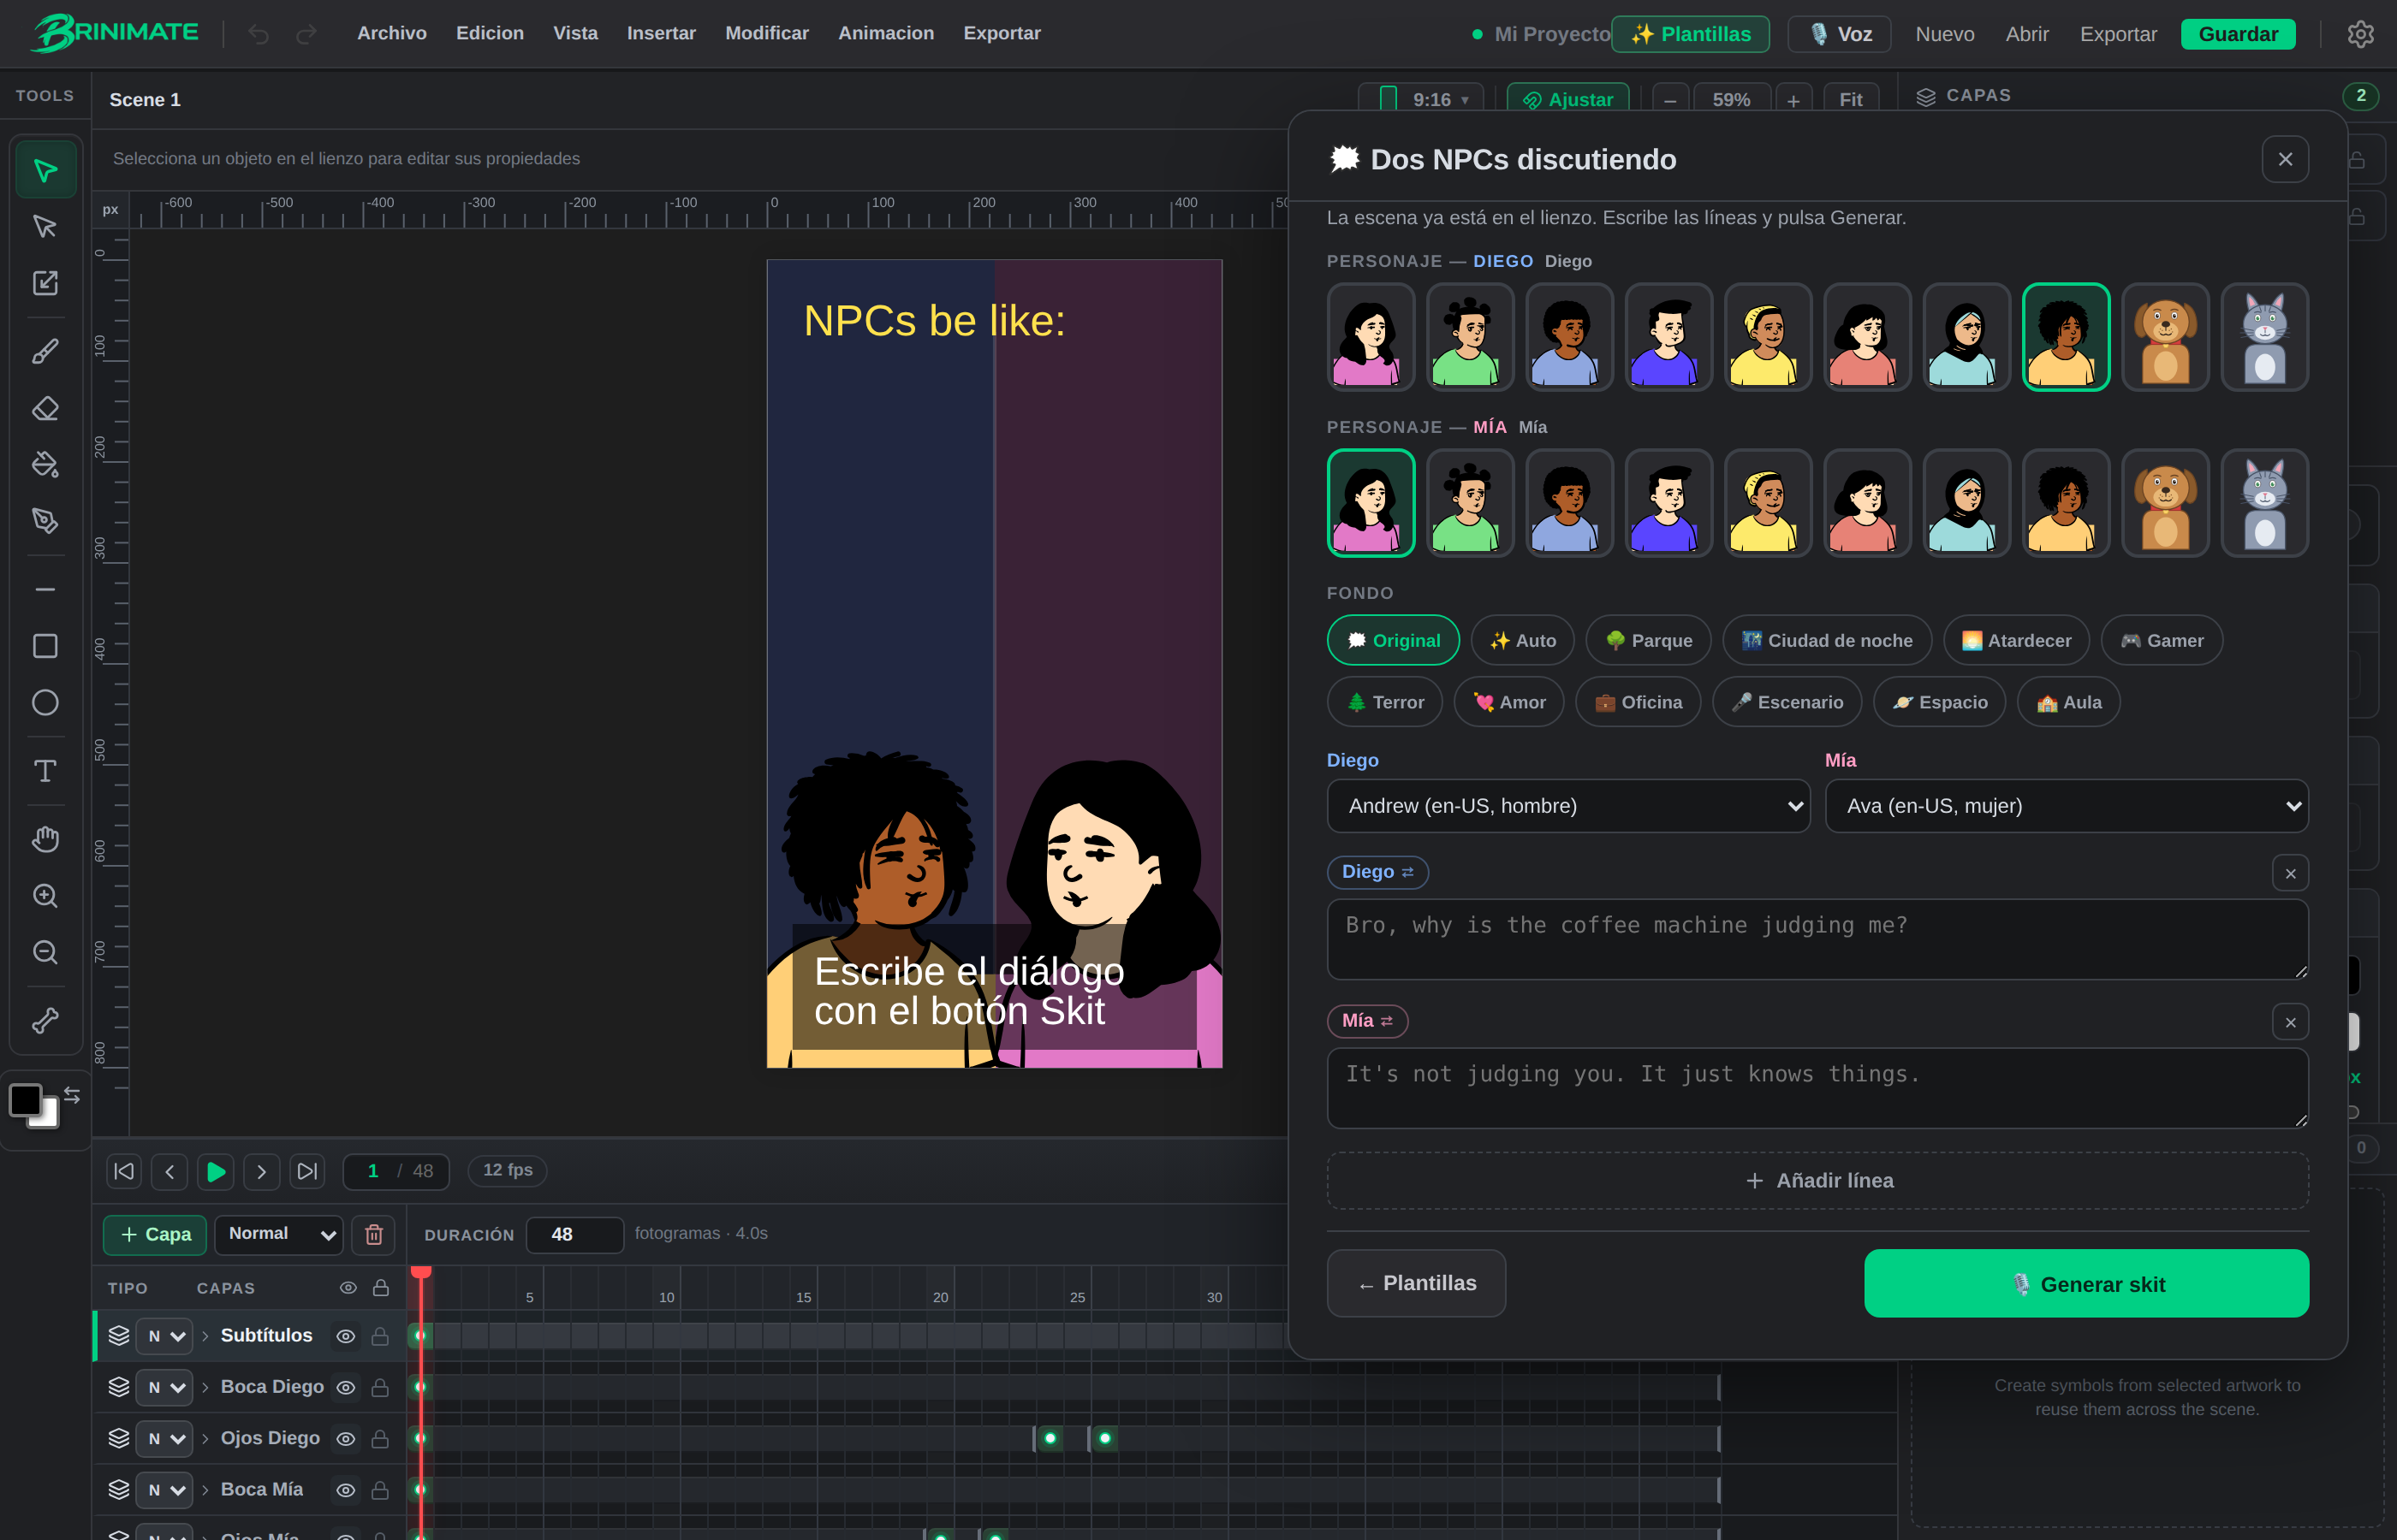Open the Normal blend mode dropdown
This screenshot has width=2397, height=1540.
pyautogui.click(x=279, y=1234)
